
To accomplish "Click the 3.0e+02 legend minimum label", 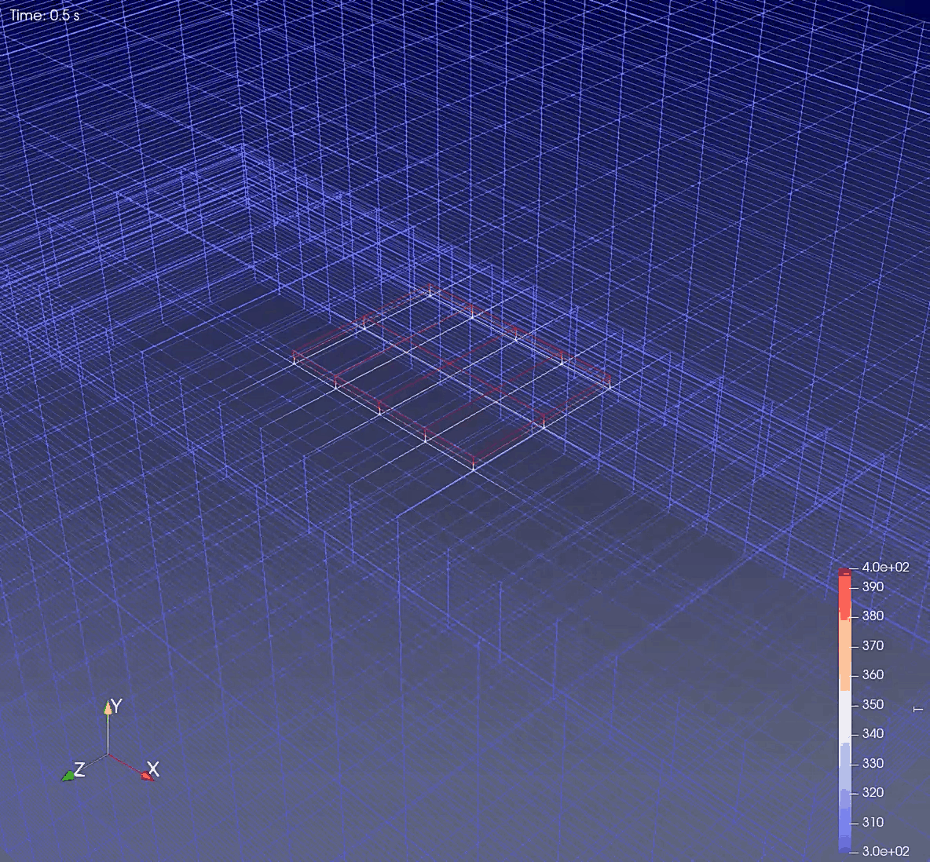I will point(885,851).
